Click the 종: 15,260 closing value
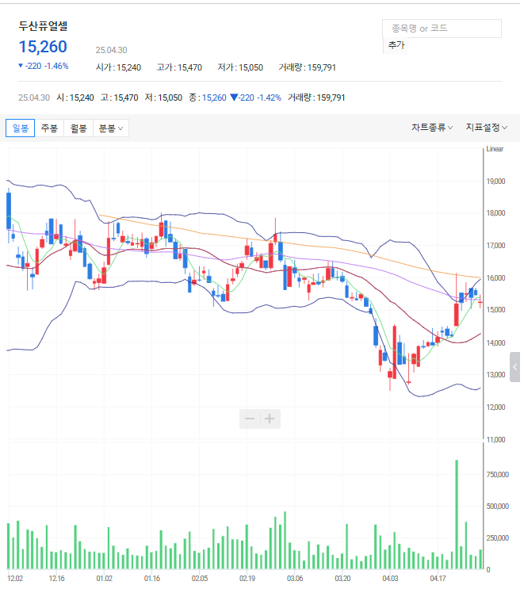 coord(209,98)
